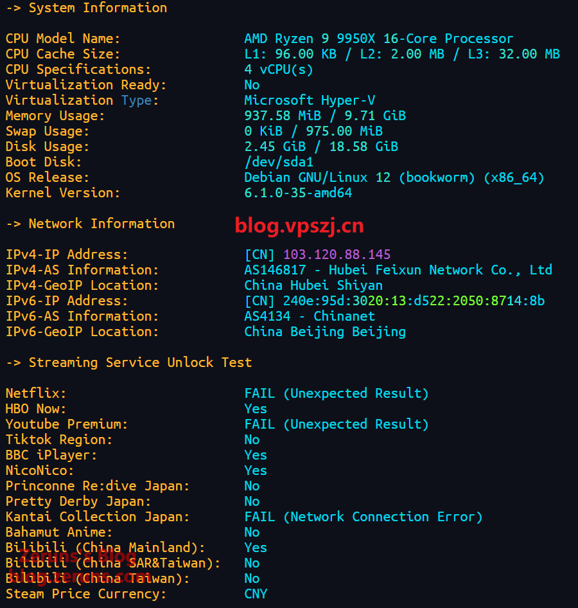Screen dimensions: 578x608
Task: Click the AS146817 Hubei Feixun Network text
Action: click(398, 270)
